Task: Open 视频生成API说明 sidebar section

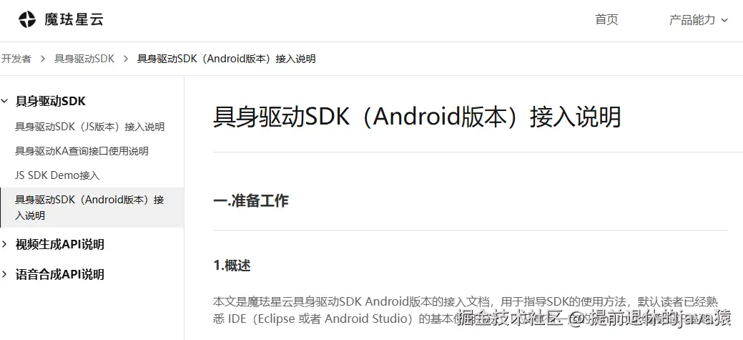Action: [59, 245]
